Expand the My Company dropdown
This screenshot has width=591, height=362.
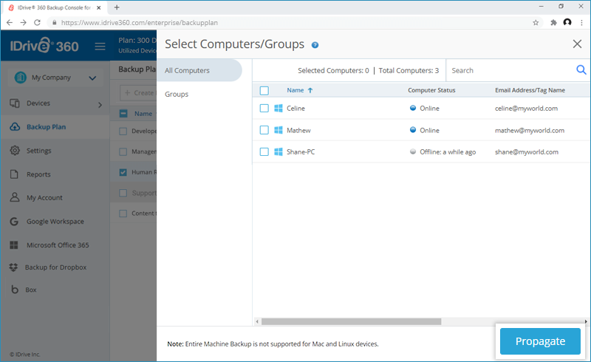tap(92, 78)
